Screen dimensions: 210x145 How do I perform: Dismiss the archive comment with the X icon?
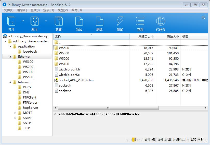coord(55,114)
